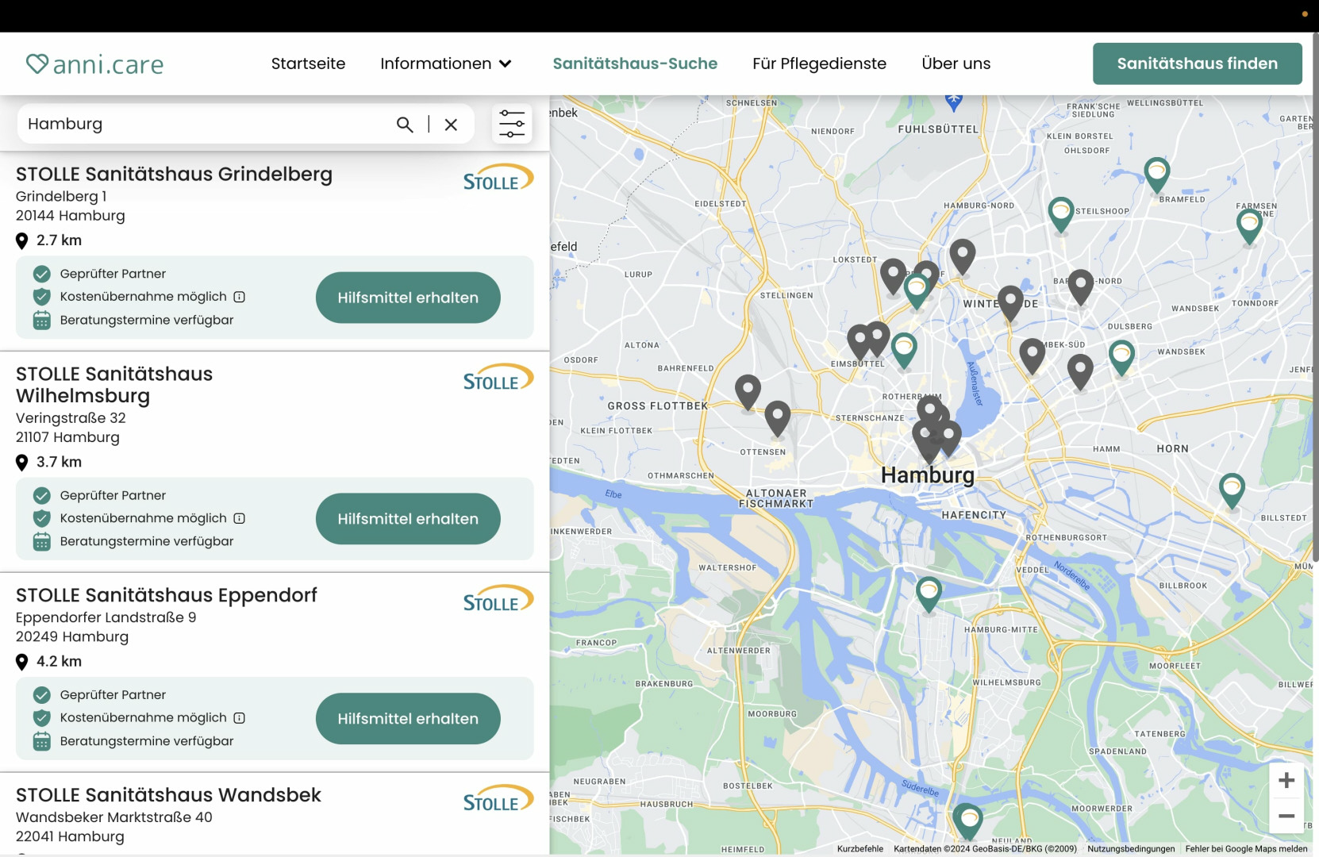
Task: Open STOLLE Sanitätshaus Wilhelmsburg title
Action: pyautogui.click(x=114, y=385)
